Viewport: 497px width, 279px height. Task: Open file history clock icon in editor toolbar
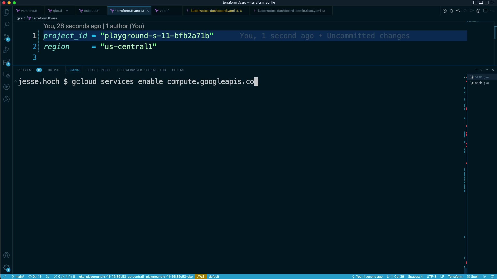click(445, 11)
